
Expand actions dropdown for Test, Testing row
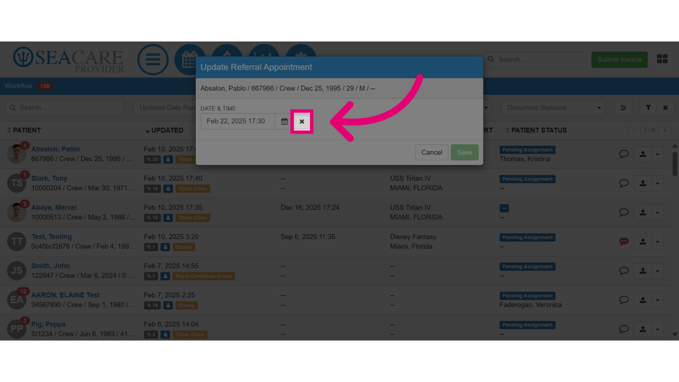[x=657, y=242]
